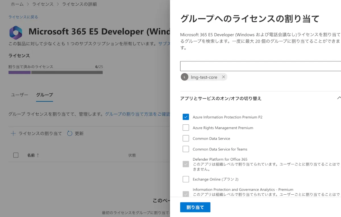Viewport: 341px width, 217px height.
Task: Click Information Protection and Governance Analytics checkbox
Action: tap(186, 194)
